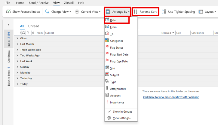The image size is (218, 125).
Task: Click the Change View arrow icon
Action: coord(47,12)
